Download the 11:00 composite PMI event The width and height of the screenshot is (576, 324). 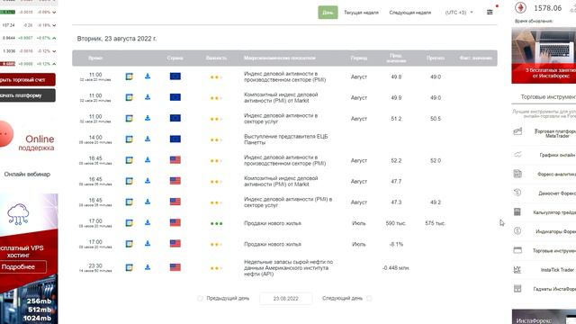(x=148, y=97)
